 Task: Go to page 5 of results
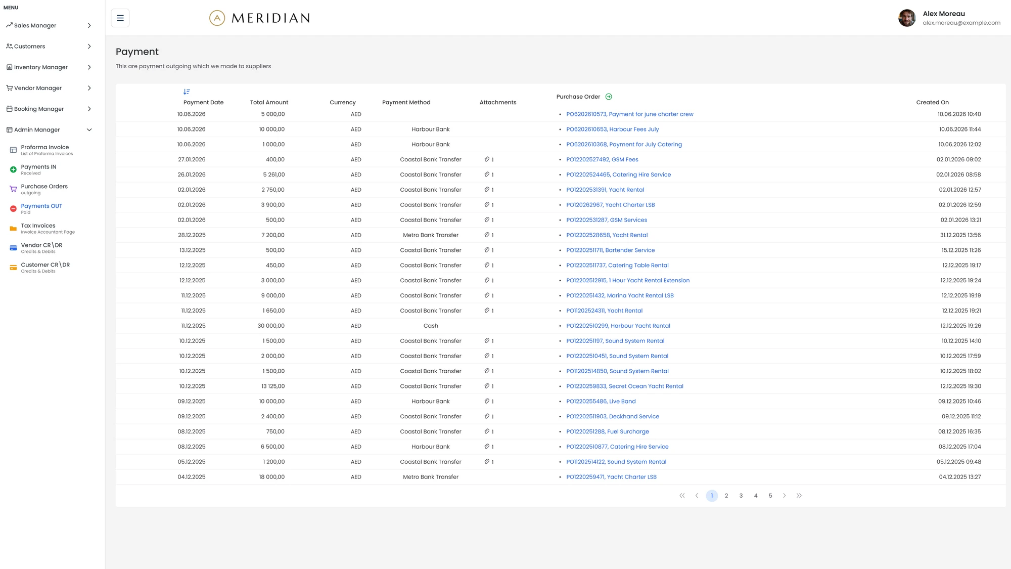pyautogui.click(x=770, y=496)
